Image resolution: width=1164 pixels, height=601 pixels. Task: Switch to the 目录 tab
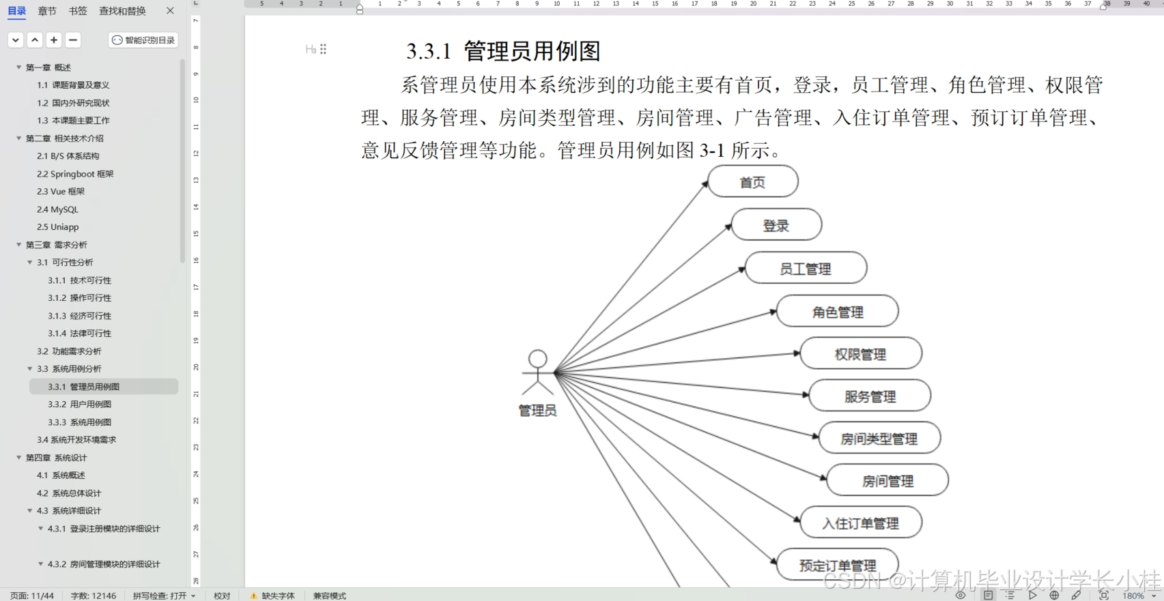point(17,11)
